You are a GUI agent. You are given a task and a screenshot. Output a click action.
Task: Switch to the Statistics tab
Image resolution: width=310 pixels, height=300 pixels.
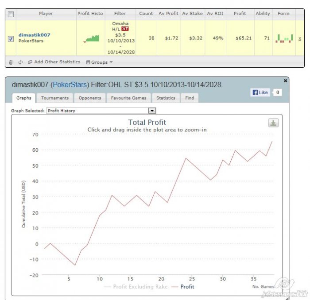166,98
